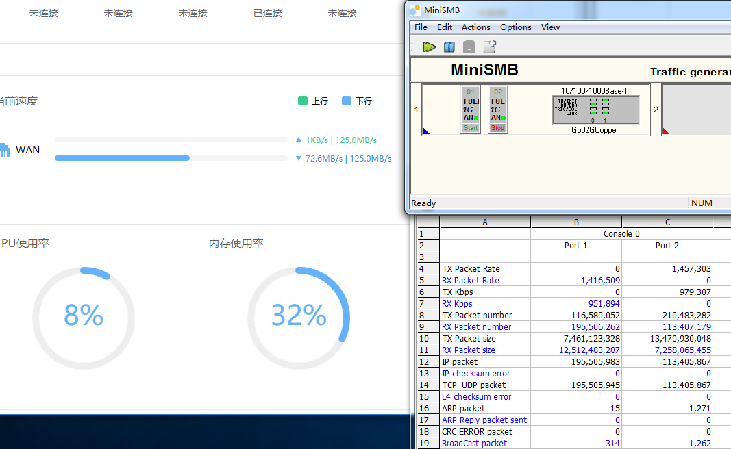Screen dimensions: 731x449
Task: Click red triangle marker of slot 2
Action: tap(666, 131)
